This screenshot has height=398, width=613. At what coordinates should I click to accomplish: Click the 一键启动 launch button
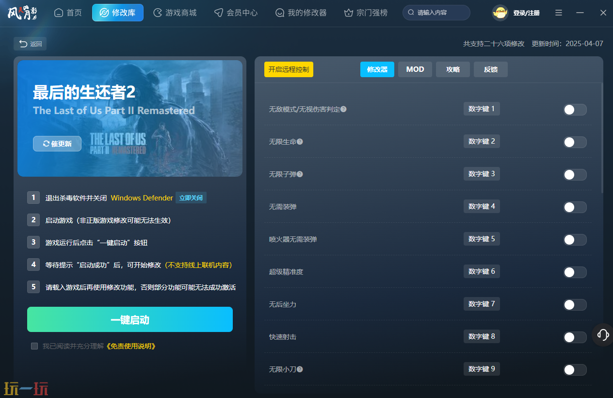click(x=130, y=319)
